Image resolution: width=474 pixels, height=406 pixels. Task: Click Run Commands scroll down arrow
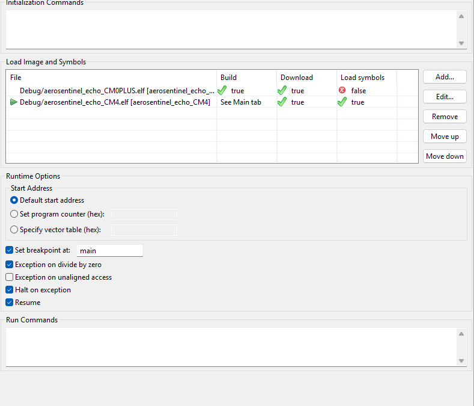tap(461, 361)
